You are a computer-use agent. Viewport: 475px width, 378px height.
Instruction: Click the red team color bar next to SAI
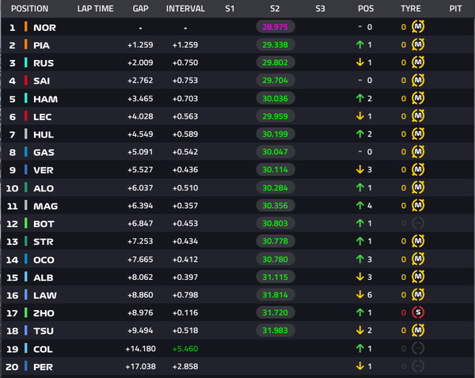pyautogui.click(x=26, y=80)
